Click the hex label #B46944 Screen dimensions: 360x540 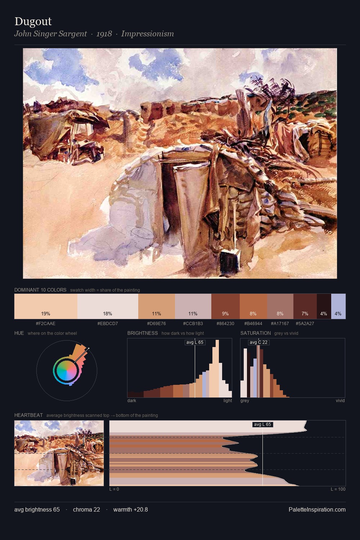[253, 324]
